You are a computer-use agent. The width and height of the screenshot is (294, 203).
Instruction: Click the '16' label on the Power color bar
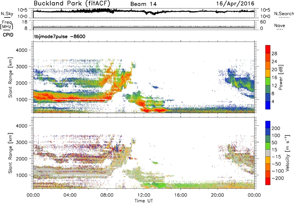[x=274, y=78]
